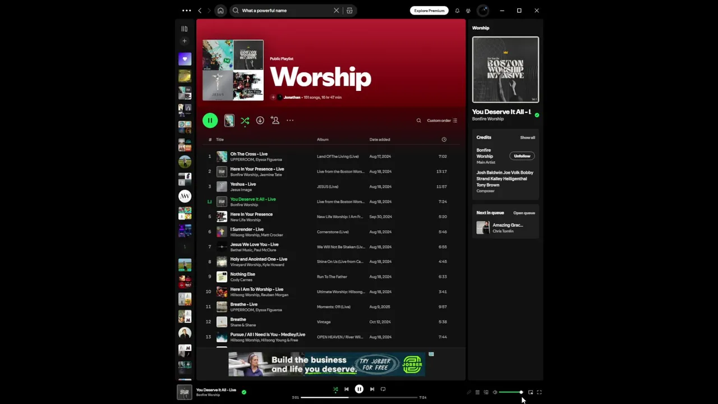Image resolution: width=718 pixels, height=404 pixels.
Task: Open the three-dot app menu
Action: [186, 10]
